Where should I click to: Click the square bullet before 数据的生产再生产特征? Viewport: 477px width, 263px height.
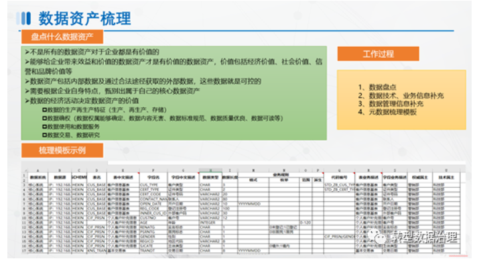pos(44,110)
